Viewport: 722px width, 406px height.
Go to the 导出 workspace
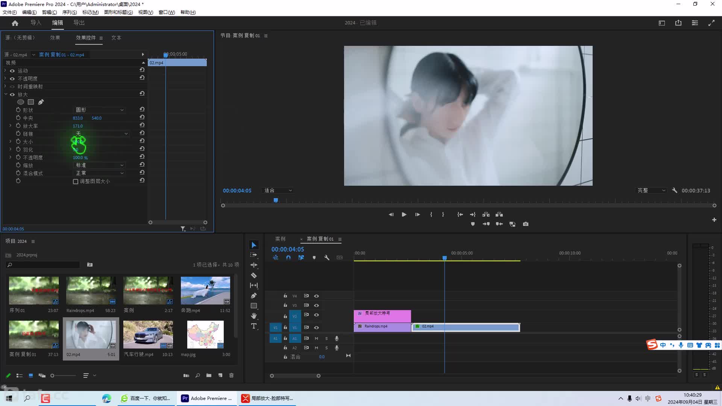(79, 23)
